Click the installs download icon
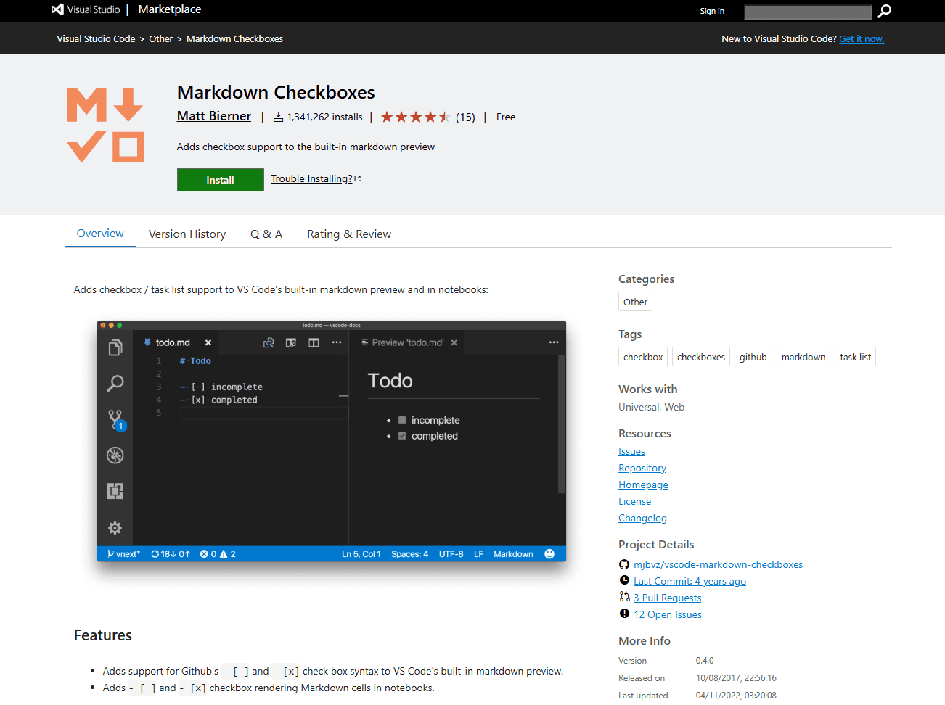 tap(278, 117)
